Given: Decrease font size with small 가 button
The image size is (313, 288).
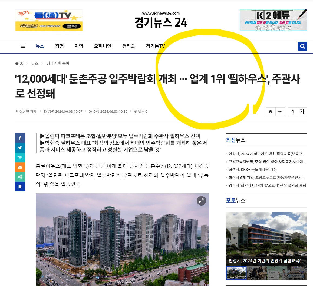Looking at the screenshot, I should pos(293,112).
